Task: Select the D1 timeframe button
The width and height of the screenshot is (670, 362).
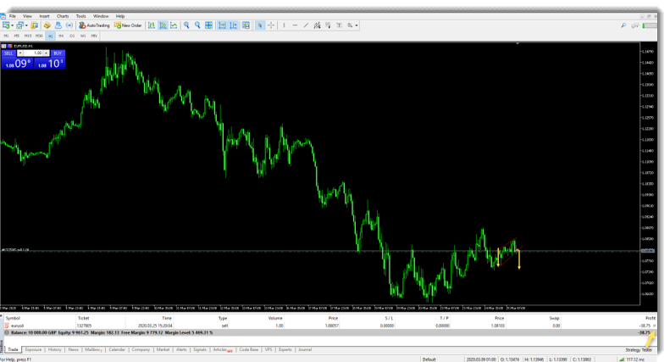Action: [72, 36]
